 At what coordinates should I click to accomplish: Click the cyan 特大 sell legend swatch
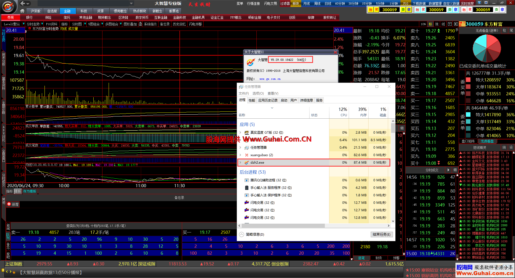468,115
